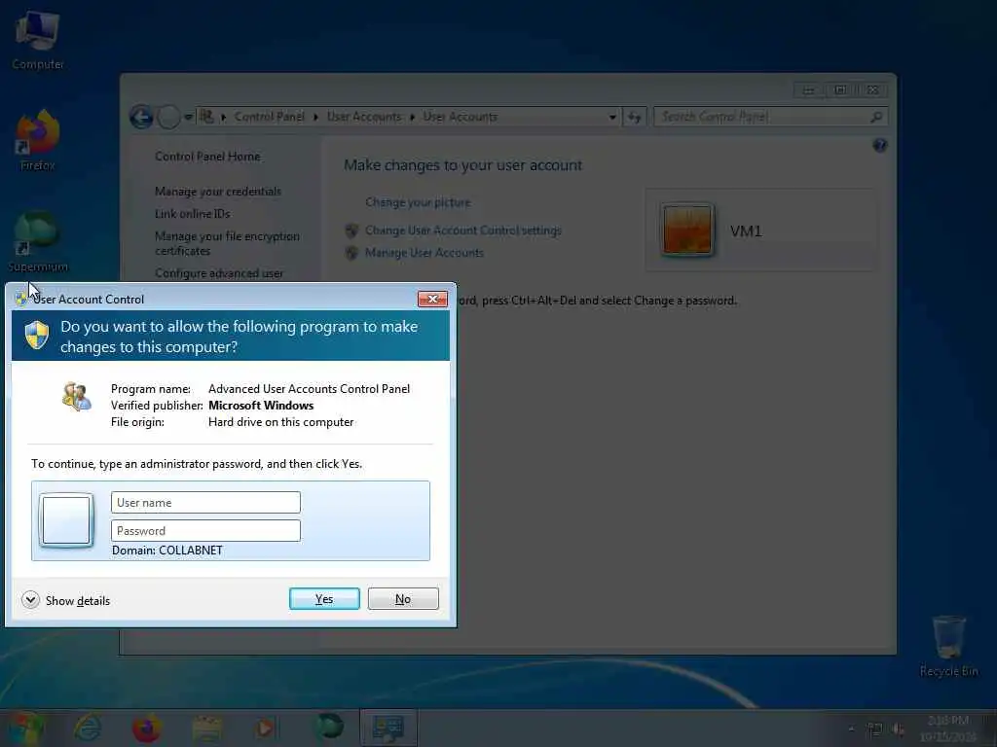The width and height of the screenshot is (997, 747).
Task: Click the Forward arrow in Control Panel
Action: tap(168, 117)
